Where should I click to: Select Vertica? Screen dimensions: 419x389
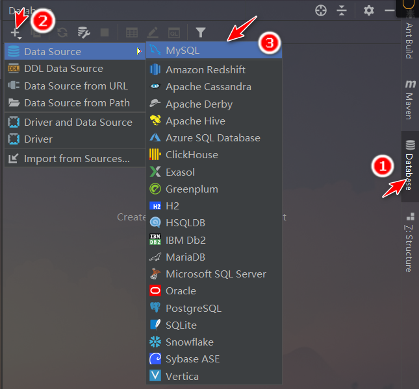pos(214,376)
